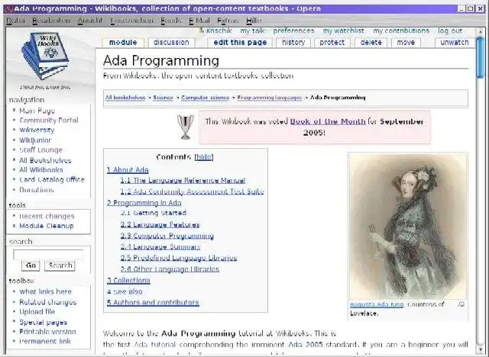
Task: Click the vertical scrollbar thumb
Action: tap(480, 57)
